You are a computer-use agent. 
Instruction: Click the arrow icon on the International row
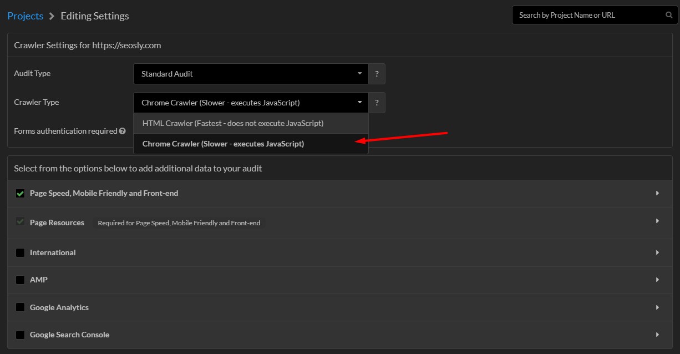point(657,252)
